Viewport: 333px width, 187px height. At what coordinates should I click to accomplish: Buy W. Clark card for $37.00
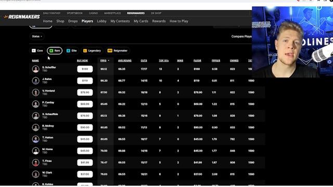click(85, 174)
